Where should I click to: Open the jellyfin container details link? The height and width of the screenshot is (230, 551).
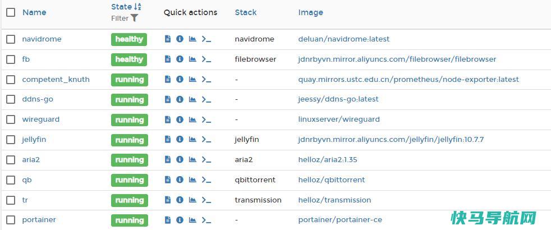(x=34, y=140)
